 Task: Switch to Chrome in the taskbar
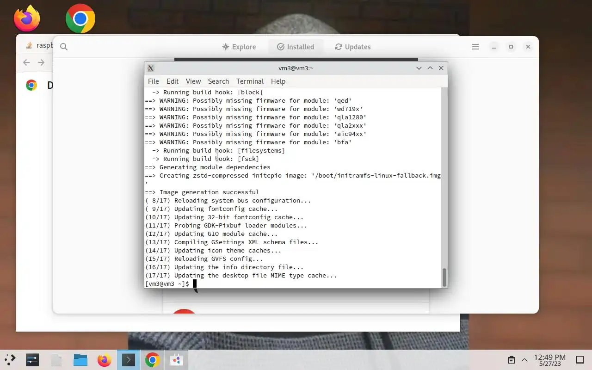tap(153, 360)
